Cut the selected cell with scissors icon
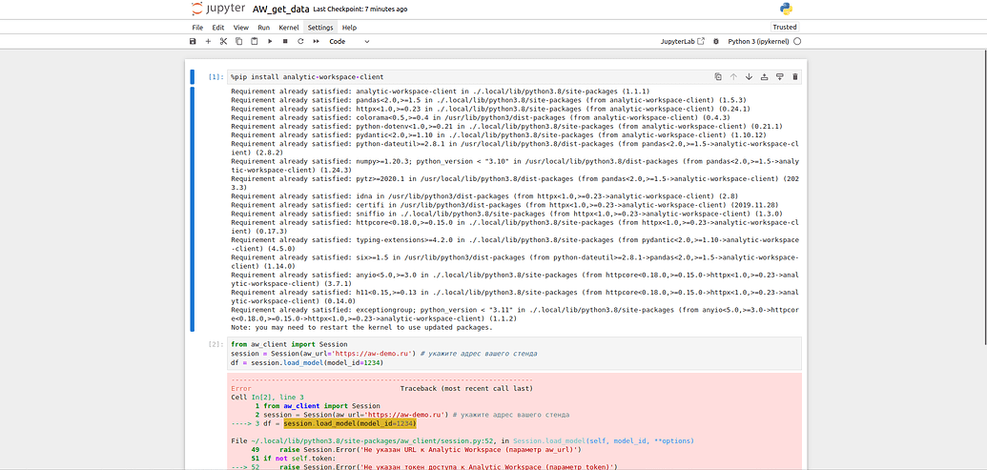Image resolution: width=987 pixels, height=470 pixels. click(x=223, y=42)
